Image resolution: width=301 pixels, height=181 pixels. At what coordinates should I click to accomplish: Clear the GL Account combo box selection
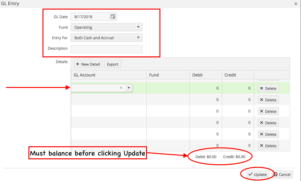[121, 88]
